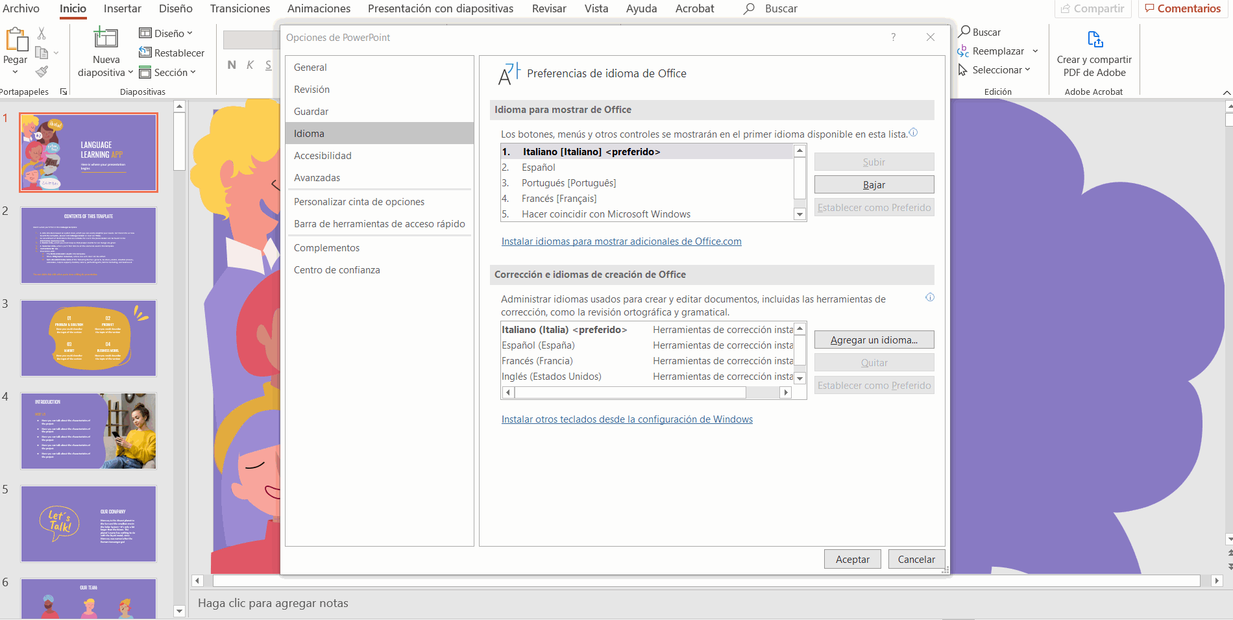This screenshot has width=1233, height=620.
Task: Click the Seleccionar cursor icon
Action: tap(964, 69)
